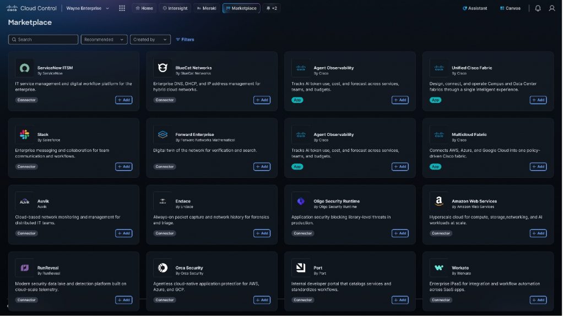Click the Connector tag on Slack card
The width and height of the screenshot is (564, 317).
[26, 167]
